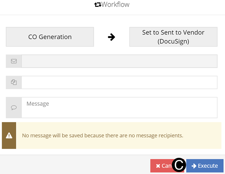Click the envelope icon beside recipient field
Image resolution: width=225 pixels, height=174 pixels.
[14, 61]
